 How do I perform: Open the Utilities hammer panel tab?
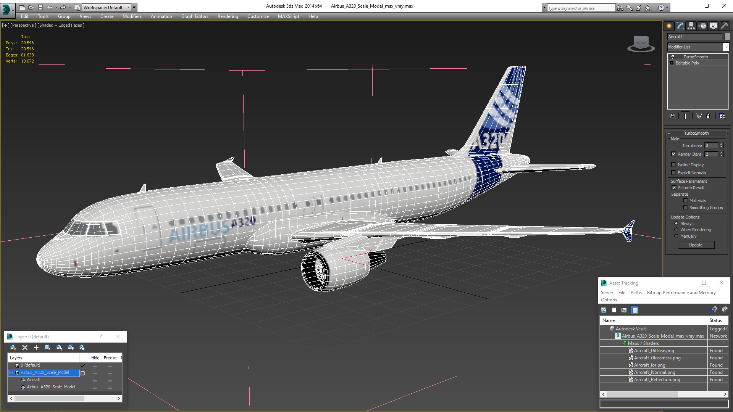pyautogui.click(x=724, y=26)
